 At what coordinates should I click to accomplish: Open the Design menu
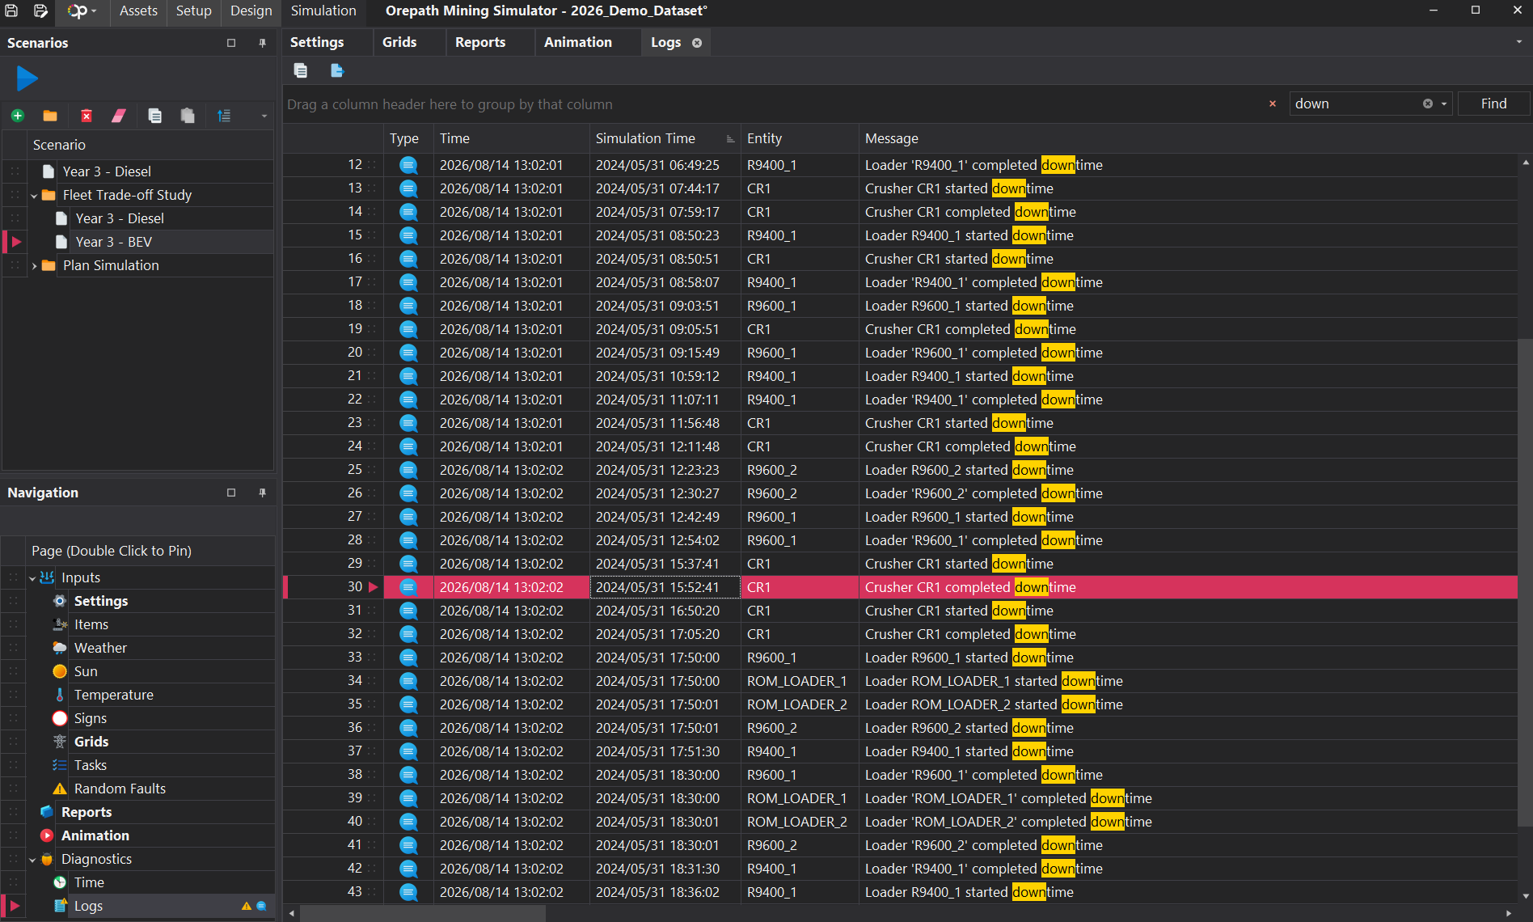(x=251, y=11)
